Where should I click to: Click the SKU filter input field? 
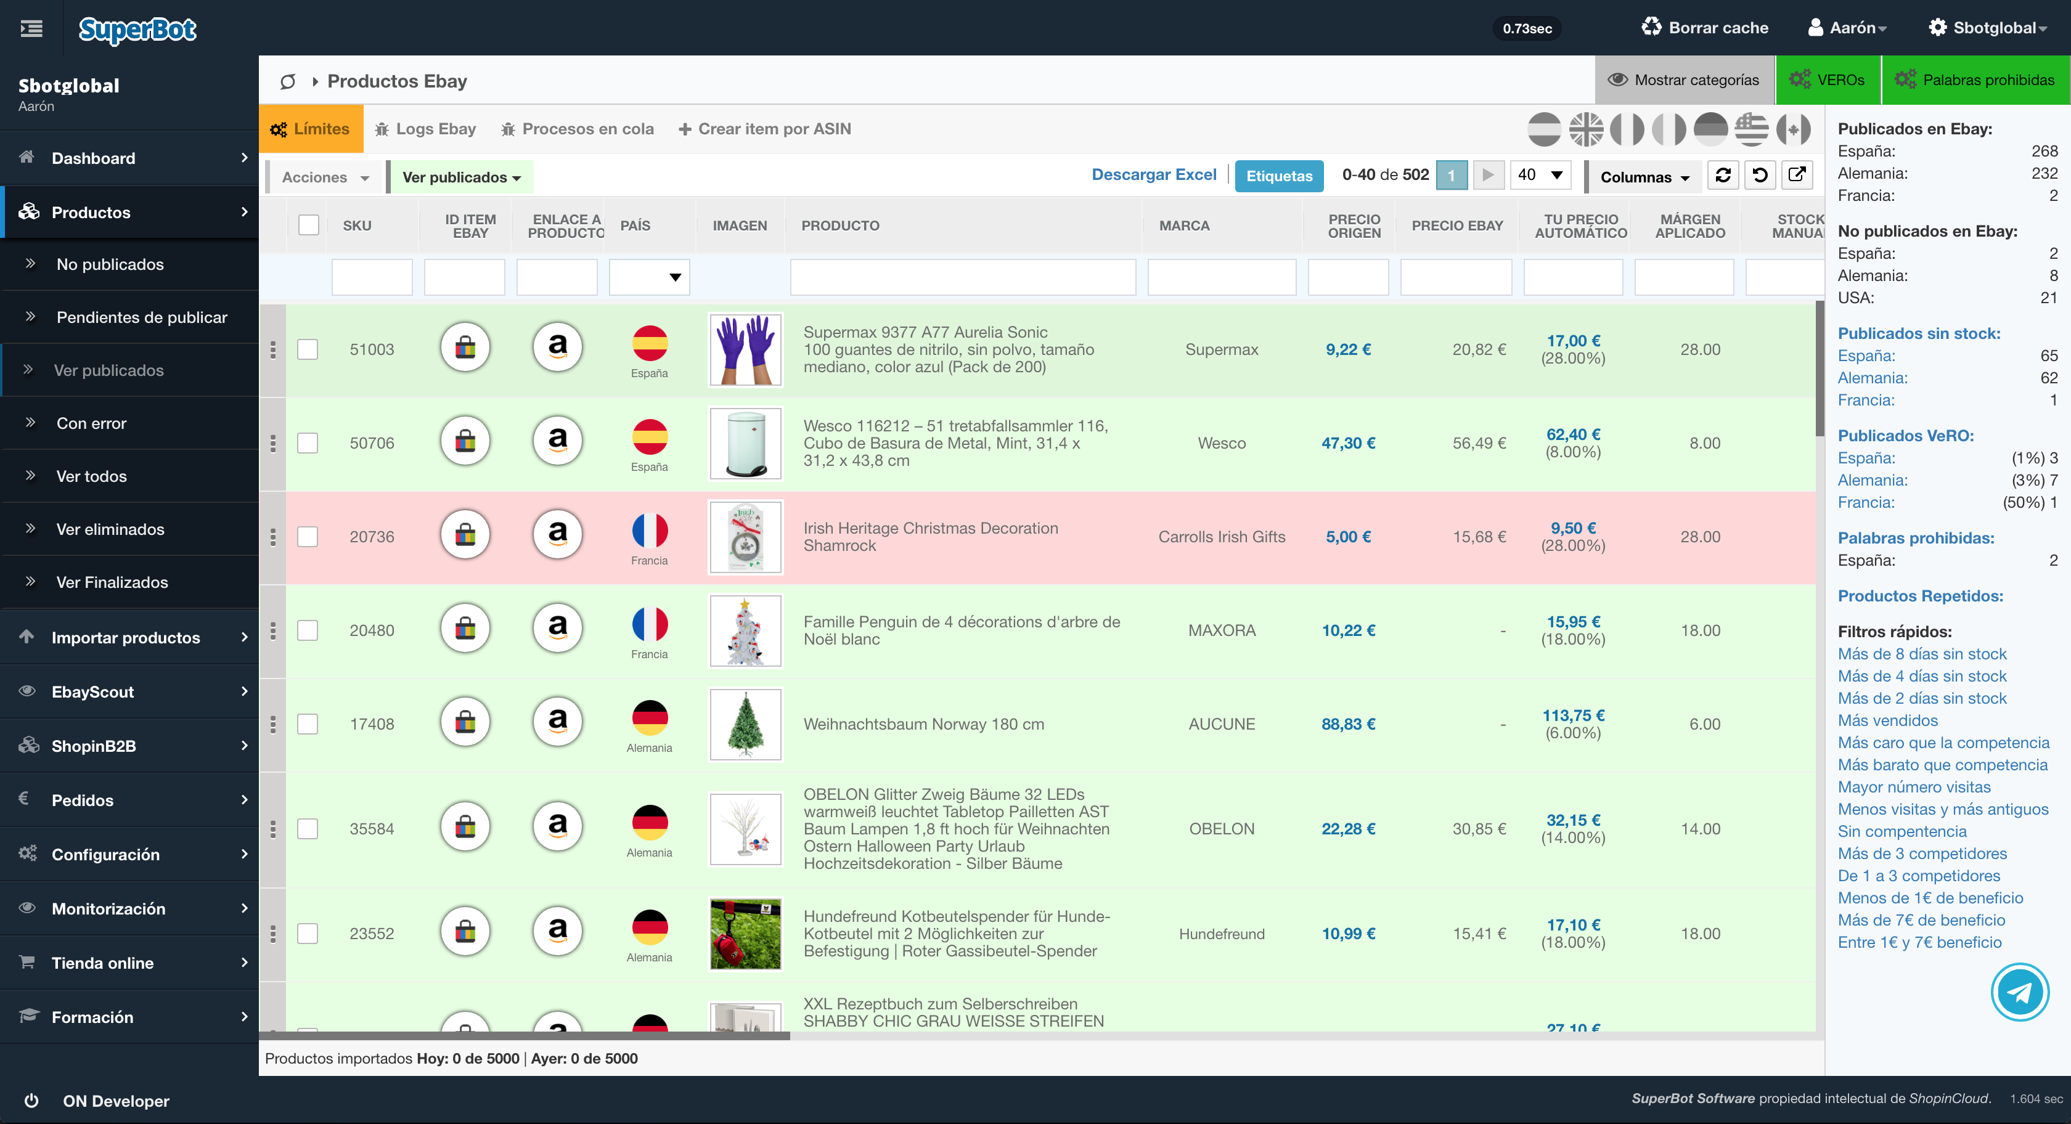(x=372, y=277)
